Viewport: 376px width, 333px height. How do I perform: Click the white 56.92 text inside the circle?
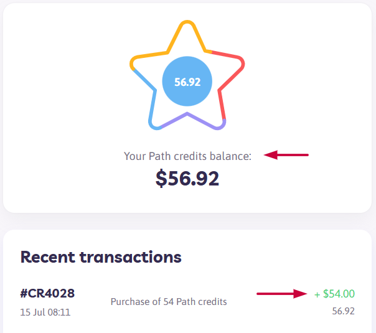tap(187, 82)
